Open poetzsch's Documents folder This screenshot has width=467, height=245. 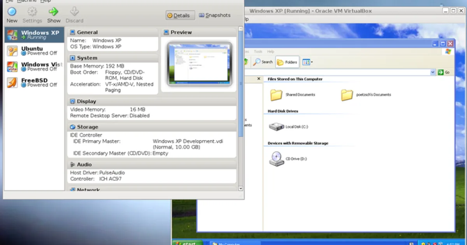pyautogui.click(x=366, y=95)
